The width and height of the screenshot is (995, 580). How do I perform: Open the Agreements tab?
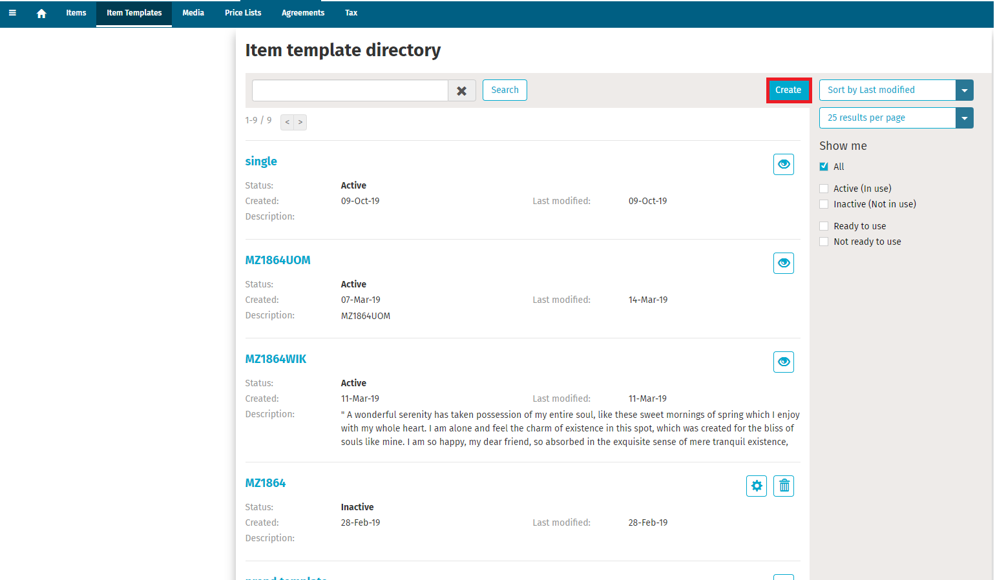[303, 13]
